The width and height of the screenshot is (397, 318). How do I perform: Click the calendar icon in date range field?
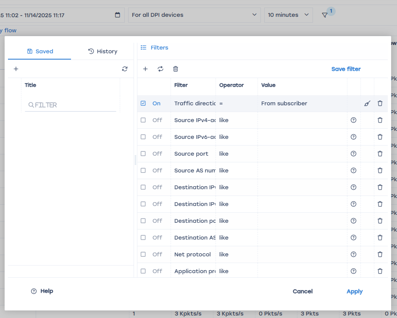(118, 15)
